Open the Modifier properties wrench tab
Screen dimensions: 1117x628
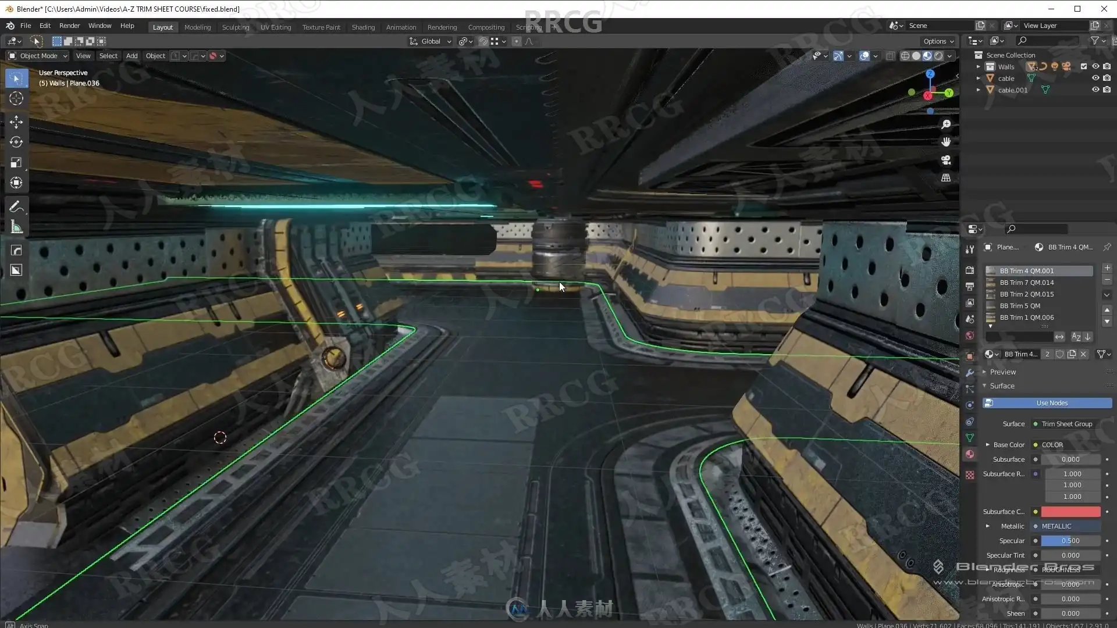coord(970,373)
